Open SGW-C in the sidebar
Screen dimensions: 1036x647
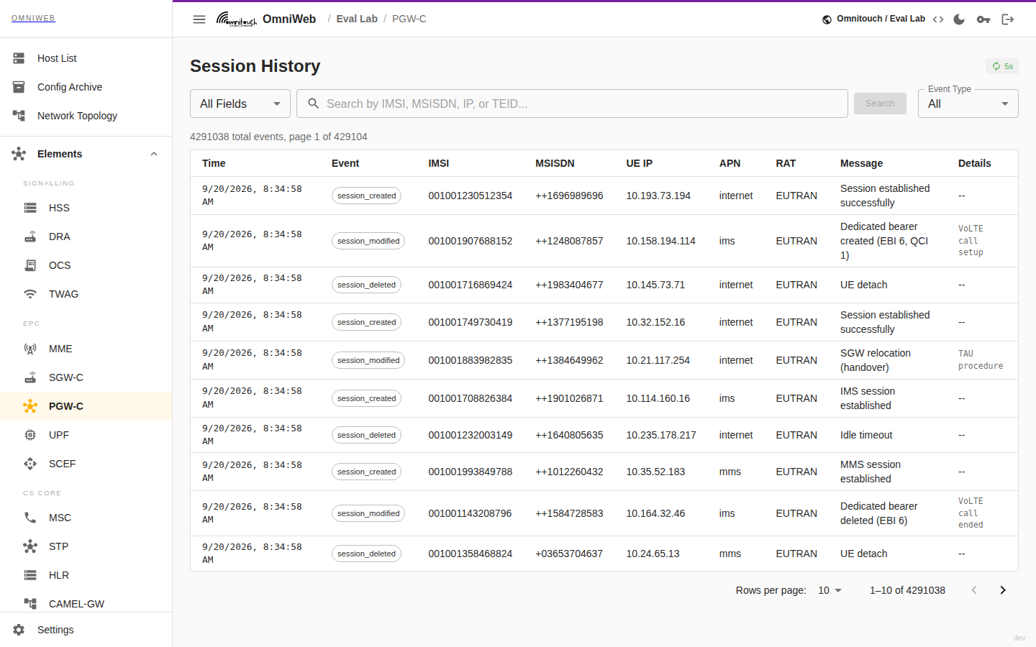[x=86, y=377]
